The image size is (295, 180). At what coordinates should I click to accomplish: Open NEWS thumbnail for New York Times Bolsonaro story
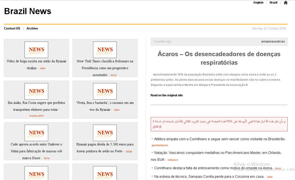click(x=105, y=50)
